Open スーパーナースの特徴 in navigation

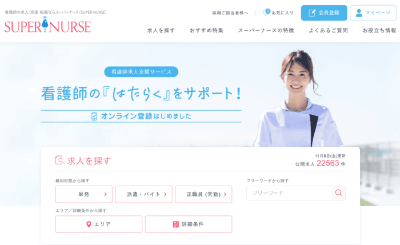point(266,30)
